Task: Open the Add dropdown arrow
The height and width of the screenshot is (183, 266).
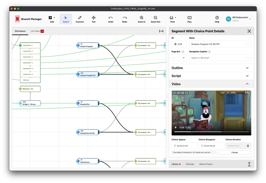Action: click(54, 17)
